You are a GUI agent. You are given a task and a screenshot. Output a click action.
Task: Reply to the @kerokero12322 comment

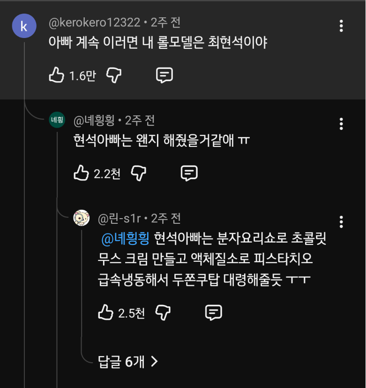[x=164, y=75]
